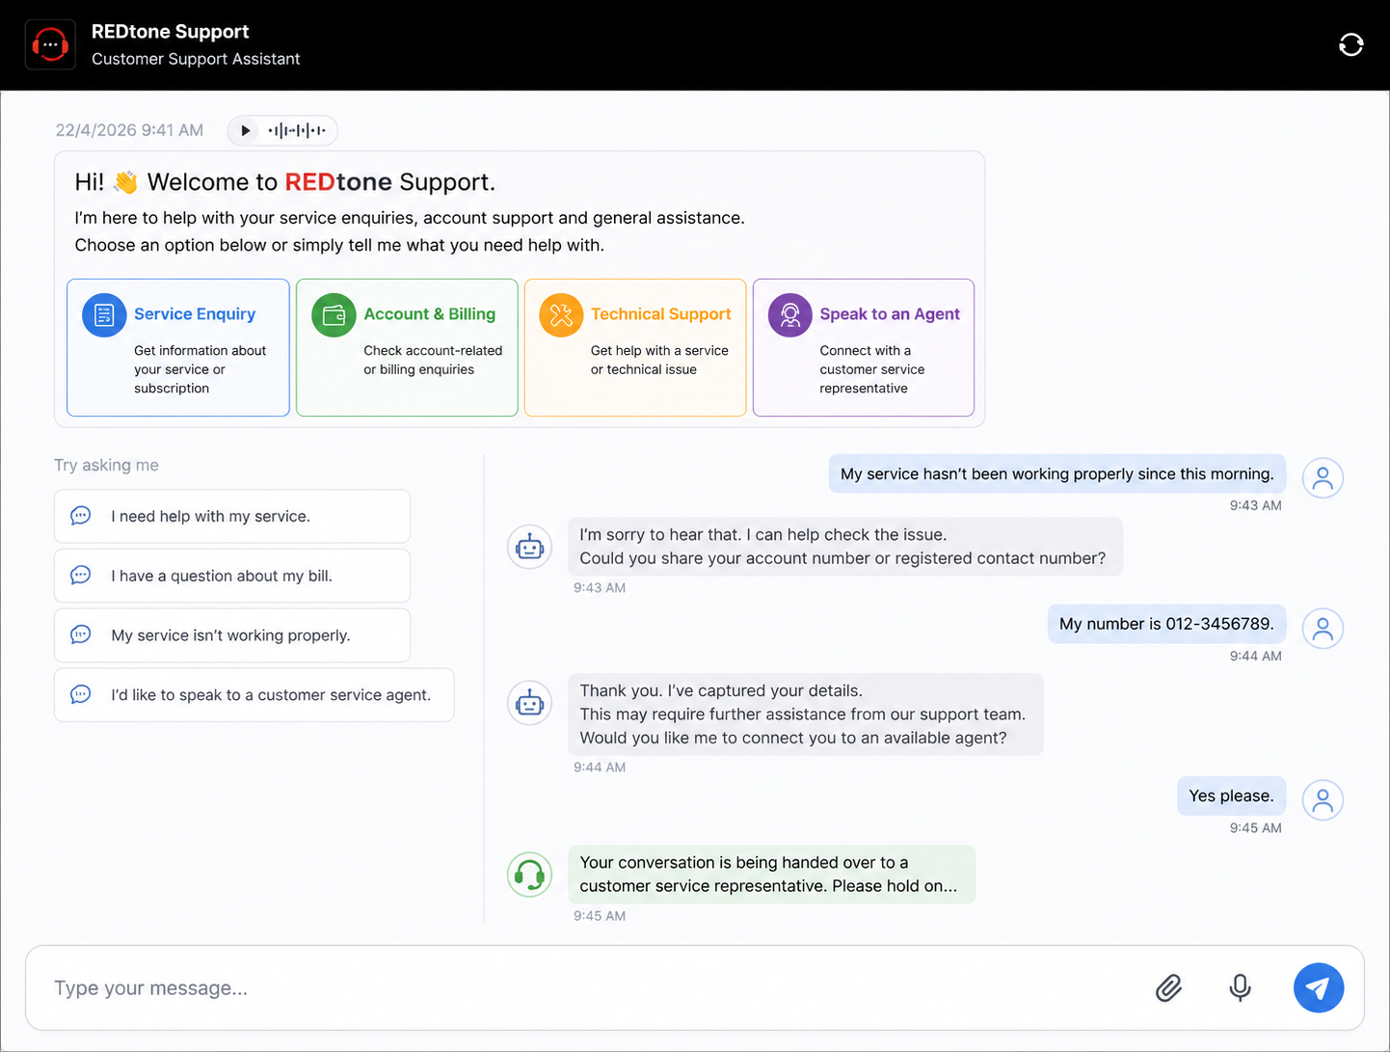Select suggestion "I have a question about my bill."
The height and width of the screenshot is (1052, 1390).
[232, 576]
